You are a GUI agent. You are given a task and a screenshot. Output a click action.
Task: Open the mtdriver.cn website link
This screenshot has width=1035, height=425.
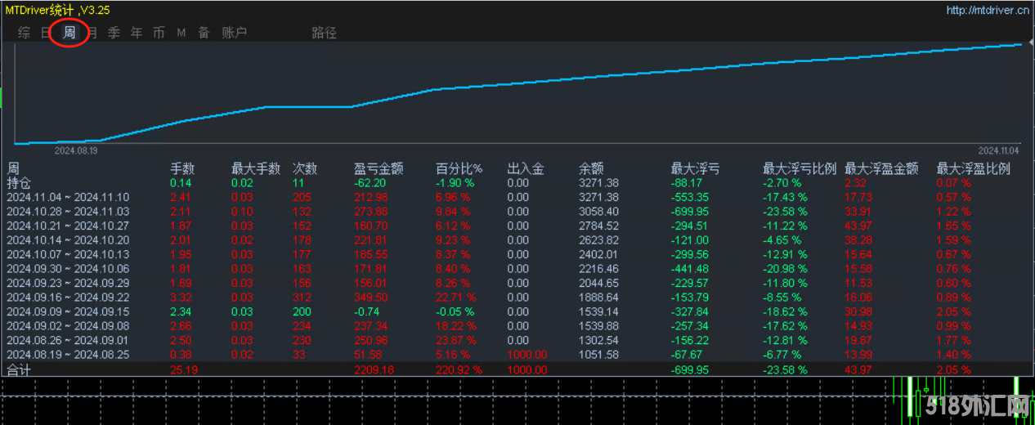pos(987,10)
